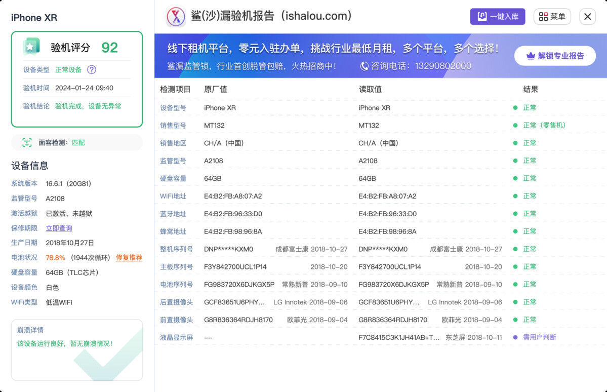Click the 蓝牙地址 row label
Image resolution: width=607 pixels, height=392 pixels.
[173, 214]
